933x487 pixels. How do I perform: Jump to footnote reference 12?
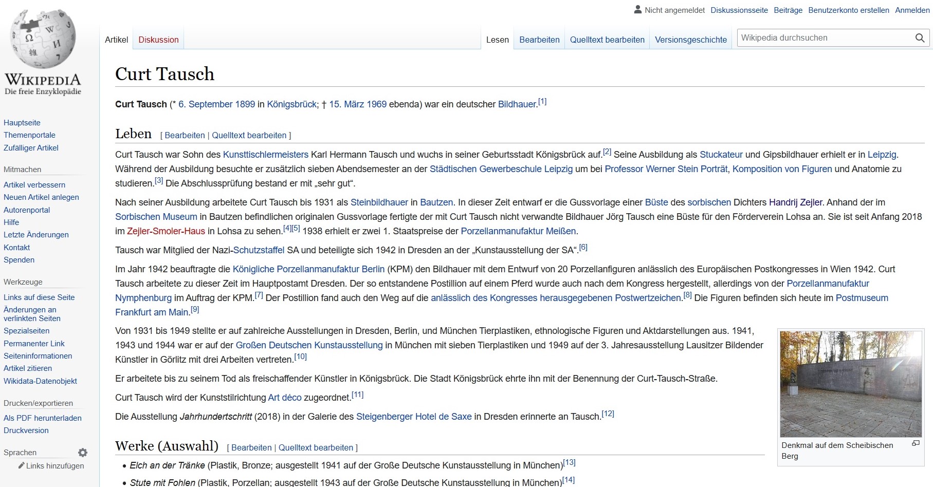608,414
